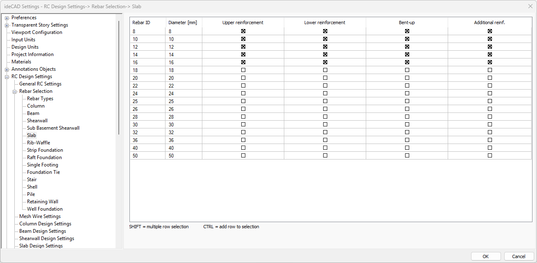The width and height of the screenshot is (537, 263).
Task: Select Materials in the tree
Action: click(21, 62)
